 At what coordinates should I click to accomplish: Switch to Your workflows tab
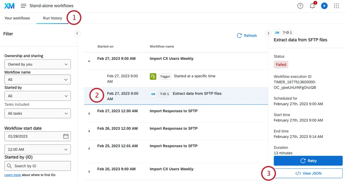pyautogui.click(x=17, y=18)
